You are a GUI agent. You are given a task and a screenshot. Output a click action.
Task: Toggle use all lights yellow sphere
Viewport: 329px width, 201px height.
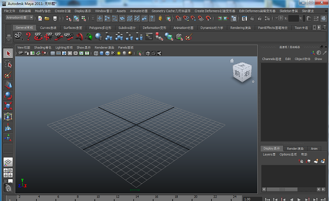[119, 53]
